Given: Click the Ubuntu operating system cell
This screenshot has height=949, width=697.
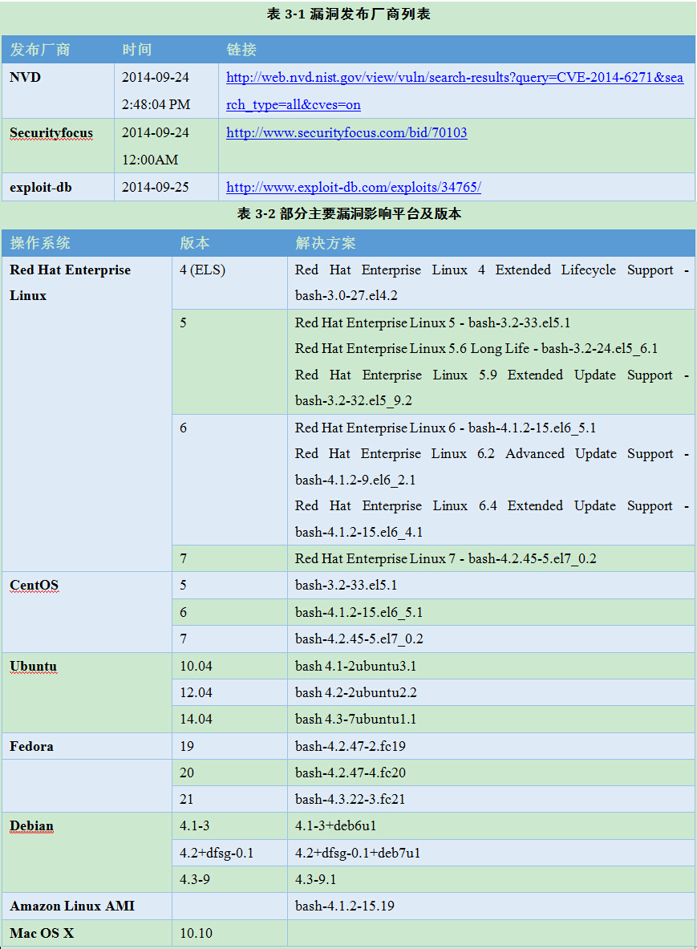Looking at the screenshot, I should (87, 692).
